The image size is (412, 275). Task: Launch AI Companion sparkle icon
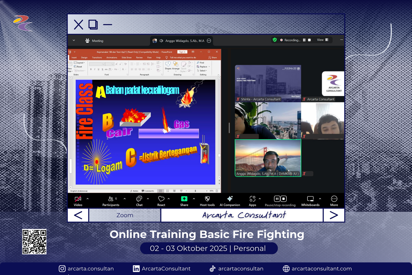click(230, 199)
